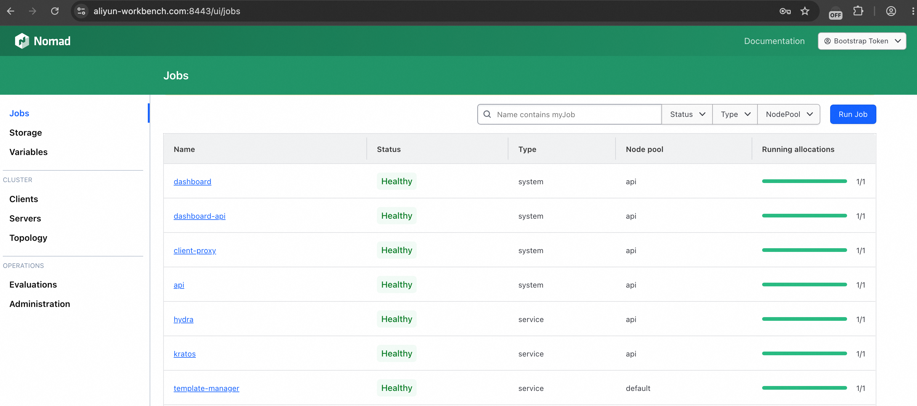Screen dimensions: 917x406
Task: Click the browser forward arrow
Action: (x=33, y=11)
